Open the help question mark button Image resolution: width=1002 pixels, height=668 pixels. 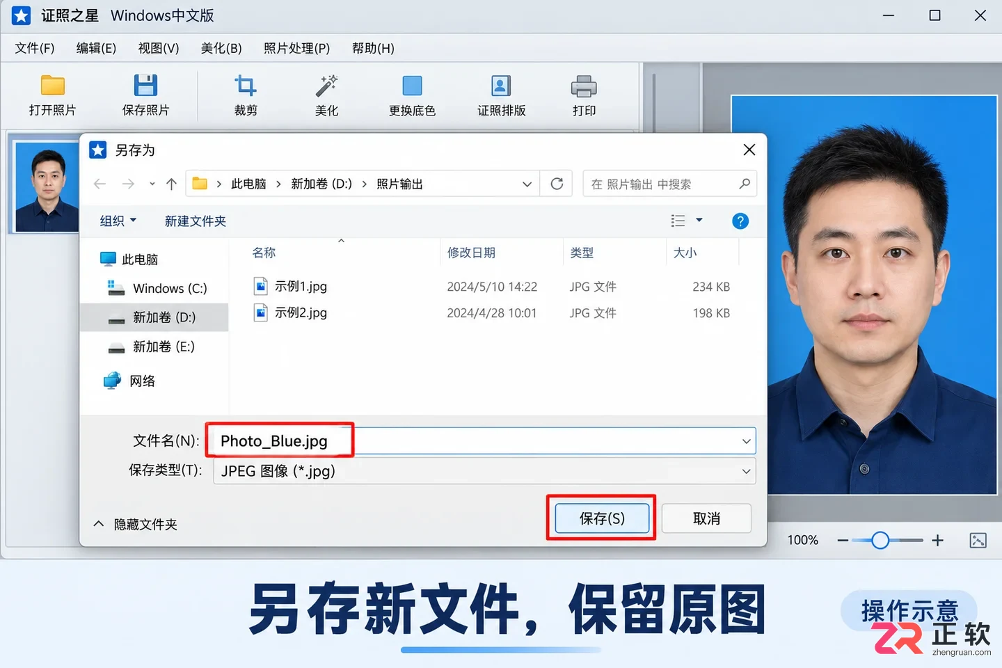tap(740, 221)
